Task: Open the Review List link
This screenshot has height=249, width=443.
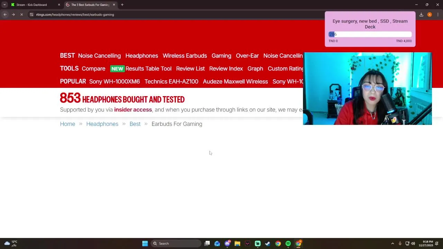Action: [x=190, y=68]
